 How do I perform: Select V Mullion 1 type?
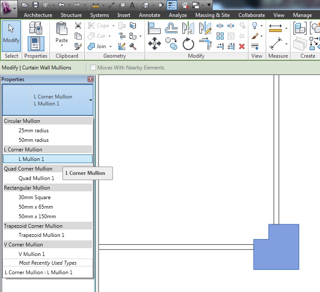pyautogui.click(x=32, y=254)
